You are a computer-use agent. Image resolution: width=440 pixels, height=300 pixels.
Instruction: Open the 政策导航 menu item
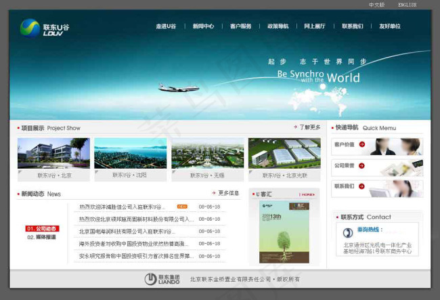pos(278,26)
